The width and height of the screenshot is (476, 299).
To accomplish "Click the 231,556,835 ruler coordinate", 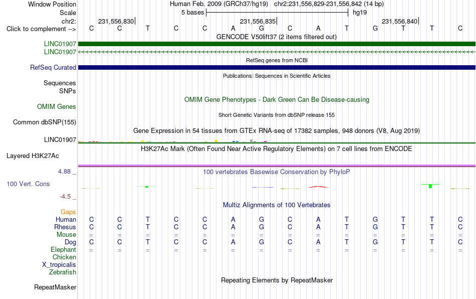I will point(258,21).
